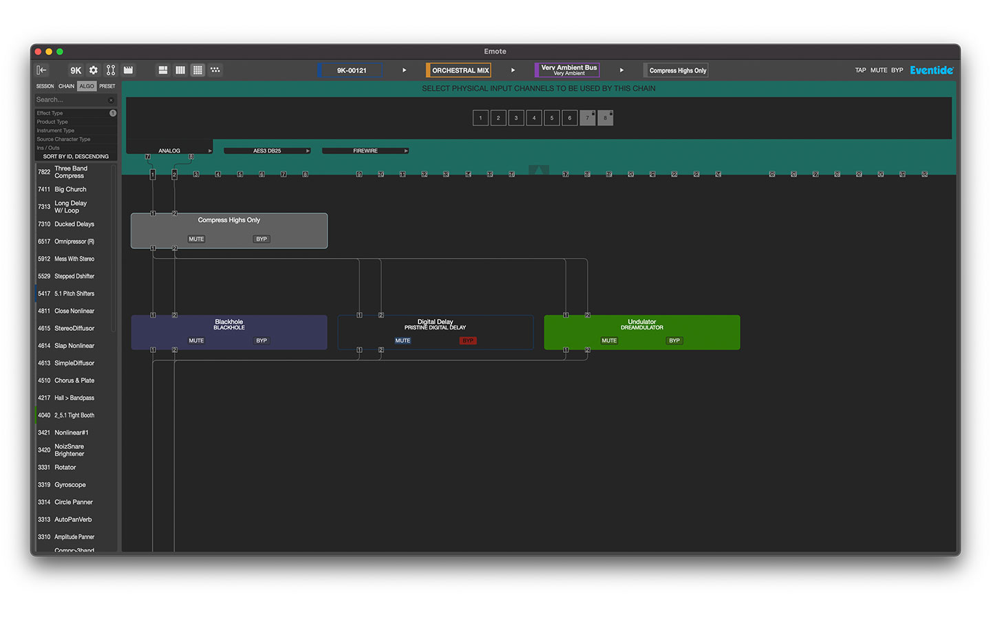Screen dimensions: 991x619
Task: Click the Very Ambient Bus chain button
Action: click(568, 70)
